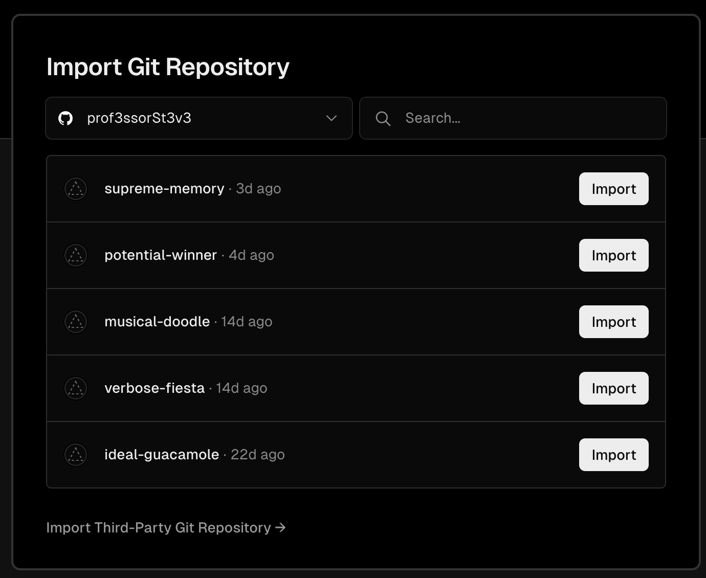Click the potential-winner repository avatar icon
Screen dimensions: 706x578
point(76,255)
